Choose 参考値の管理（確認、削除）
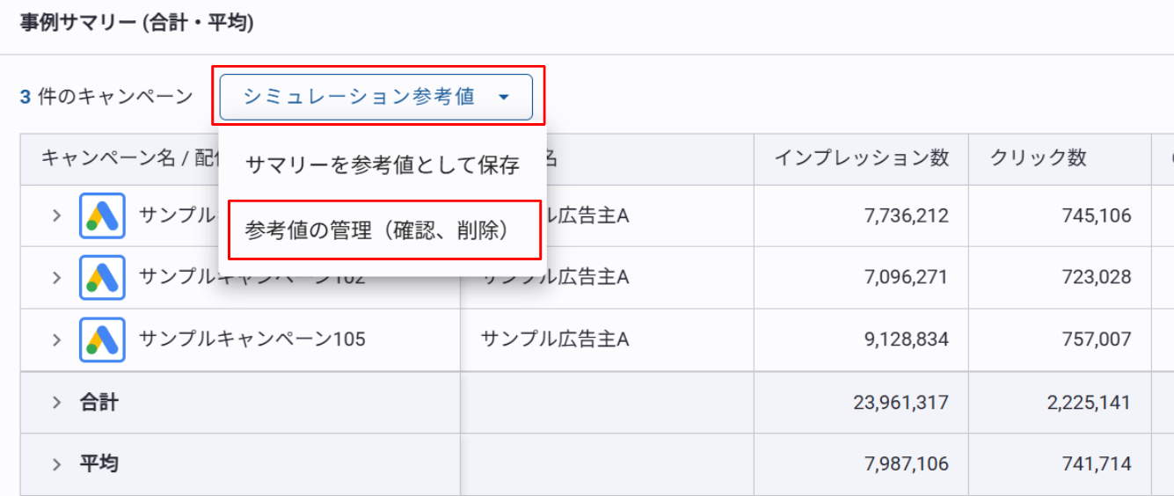 384,230
